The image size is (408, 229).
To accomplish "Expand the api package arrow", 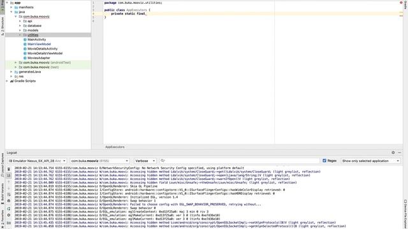I will point(20,21).
